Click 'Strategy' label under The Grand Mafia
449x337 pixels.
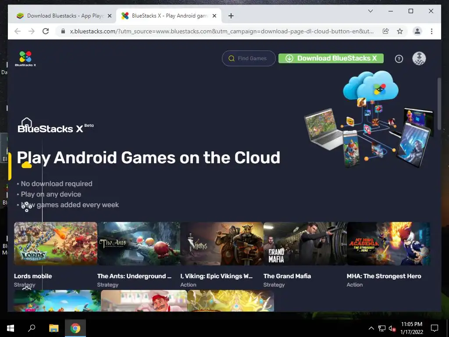(274, 284)
